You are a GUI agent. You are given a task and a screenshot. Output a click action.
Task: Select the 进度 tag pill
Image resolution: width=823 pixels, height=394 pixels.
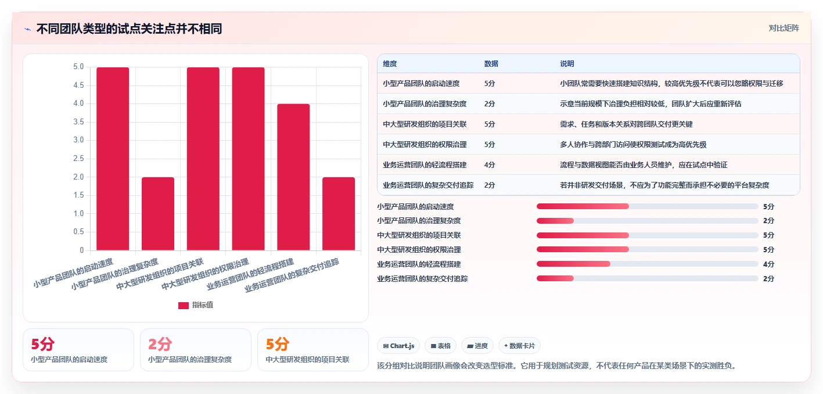coord(477,346)
